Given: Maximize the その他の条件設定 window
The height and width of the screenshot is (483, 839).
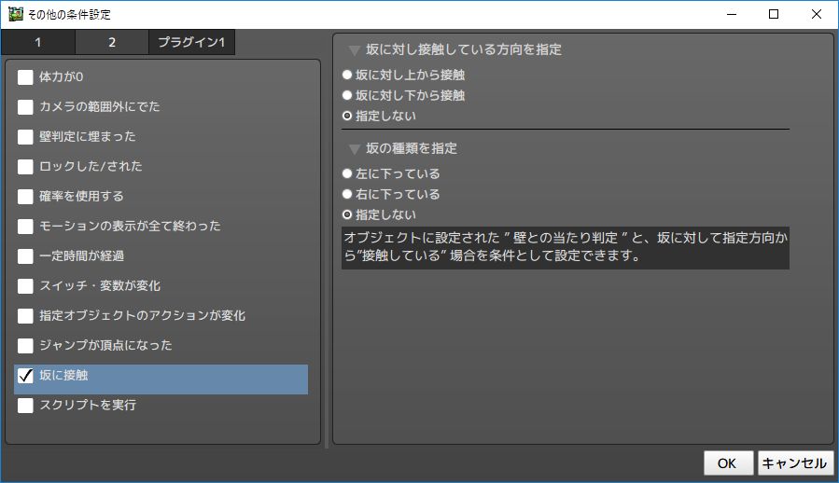Looking at the screenshot, I should tap(774, 14).
